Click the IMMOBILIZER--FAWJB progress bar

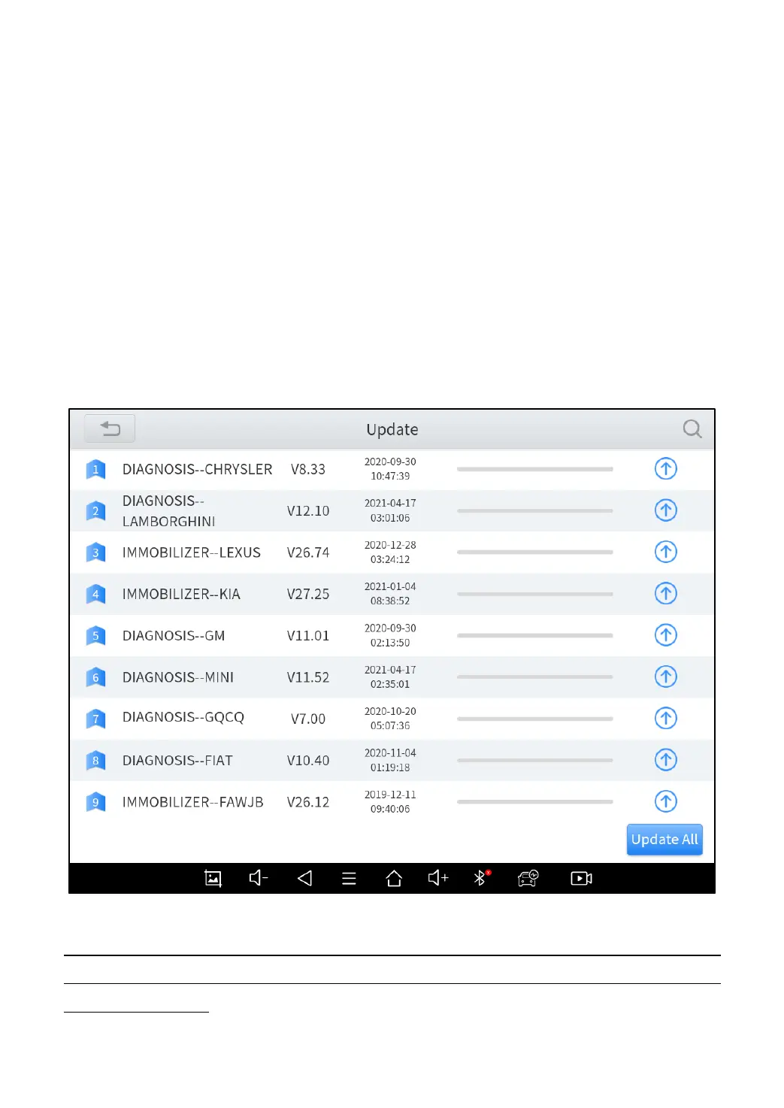click(x=535, y=802)
